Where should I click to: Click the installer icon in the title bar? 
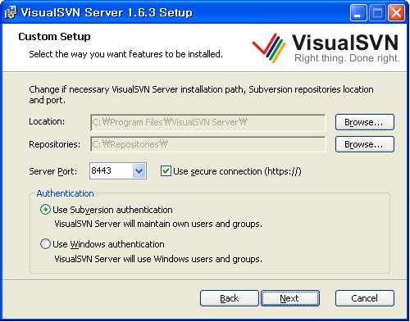11,12
